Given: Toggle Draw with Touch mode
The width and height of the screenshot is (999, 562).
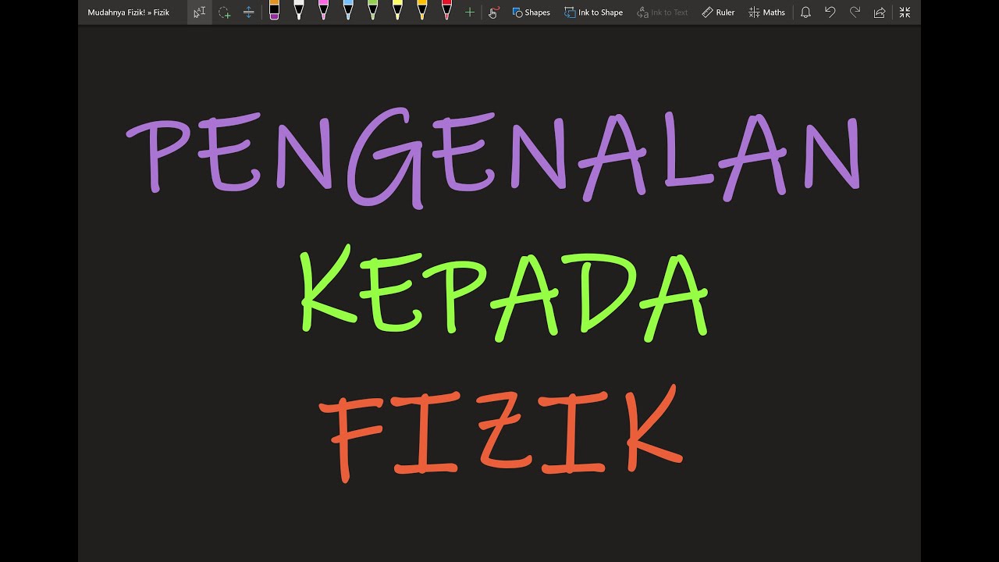Looking at the screenshot, I should tap(493, 12).
